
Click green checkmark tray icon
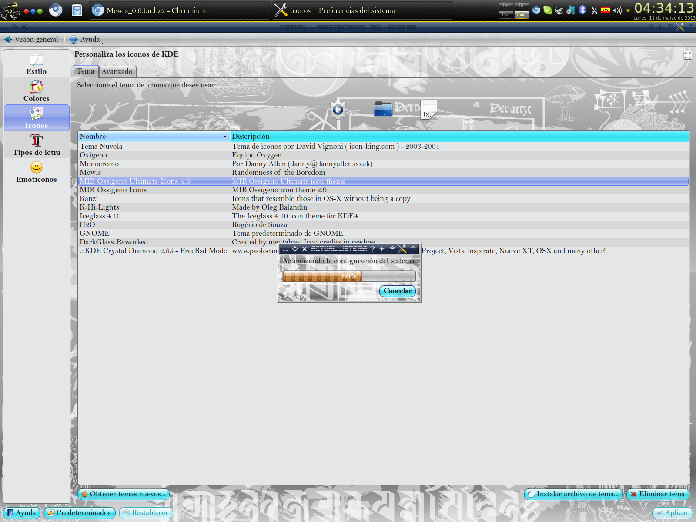pyautogui.click(x=548, y=10)
